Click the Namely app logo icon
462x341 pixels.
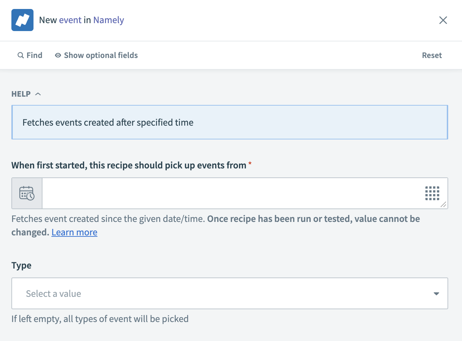tap(22, 20)
